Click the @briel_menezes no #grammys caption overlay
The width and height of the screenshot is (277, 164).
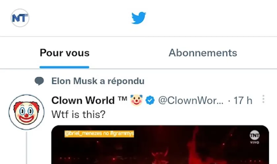pyautogui.click(x=99, y=134)
